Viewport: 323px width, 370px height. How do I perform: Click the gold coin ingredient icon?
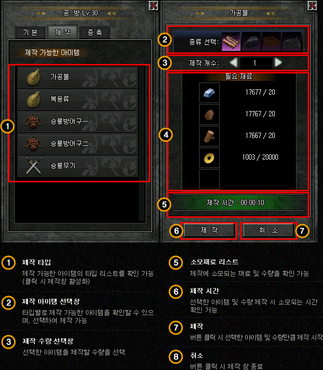[x=209, y=158]
